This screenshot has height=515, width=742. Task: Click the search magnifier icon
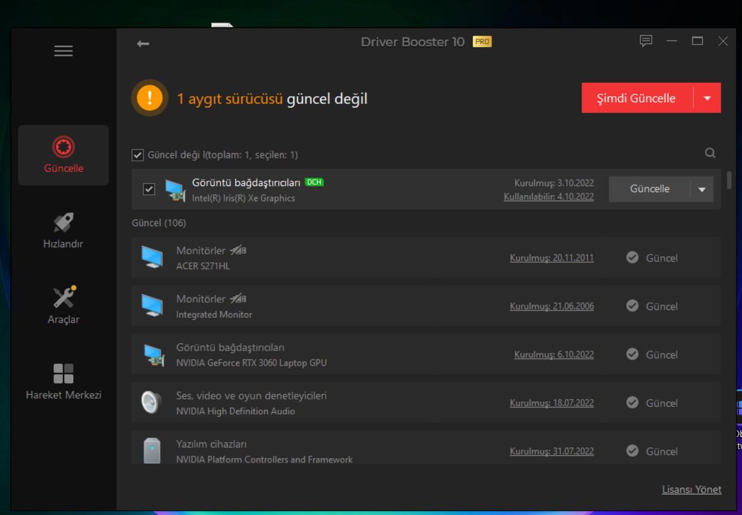(x=711, y=153)
